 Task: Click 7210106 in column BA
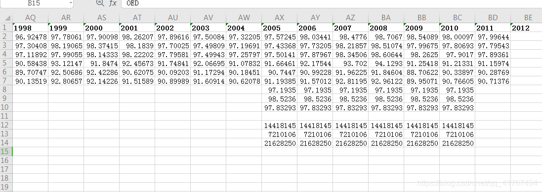click(x=386, y=134)
